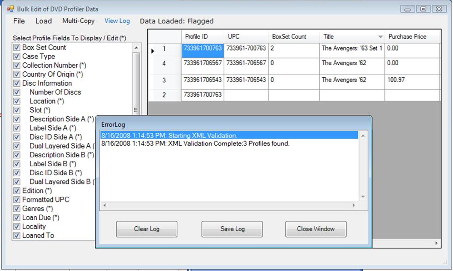Click the Save Log button
Image resolution: width=453 pixels, height=271 pixels.
232,229
